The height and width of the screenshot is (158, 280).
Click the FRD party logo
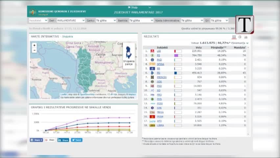click(x=152, y=95)
